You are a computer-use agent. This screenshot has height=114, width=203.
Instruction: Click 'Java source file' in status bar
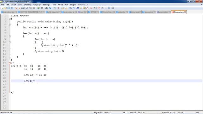(x=6, y=112)
